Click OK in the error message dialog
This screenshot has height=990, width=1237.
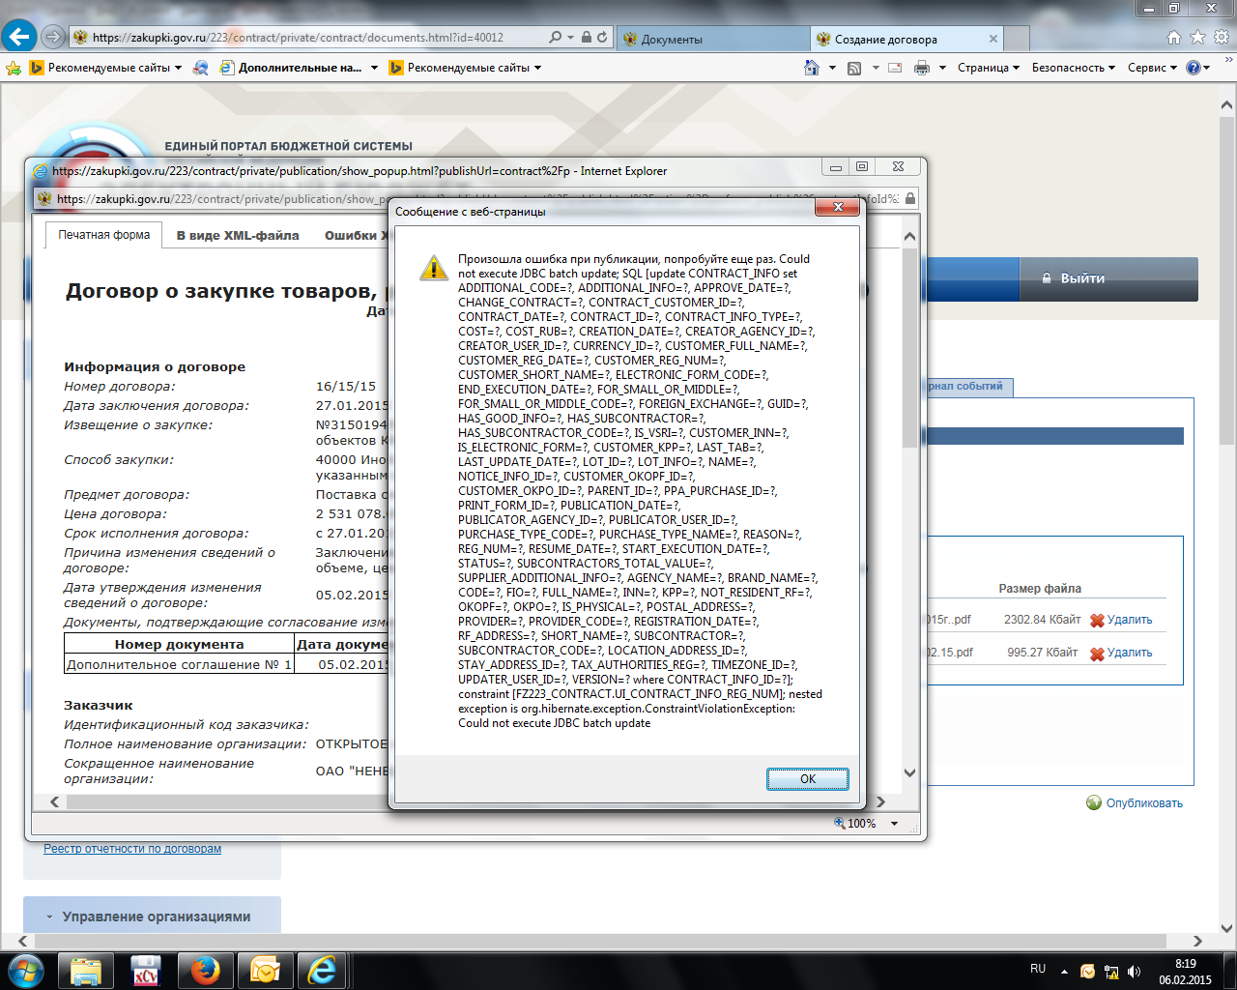pos(807,779)
